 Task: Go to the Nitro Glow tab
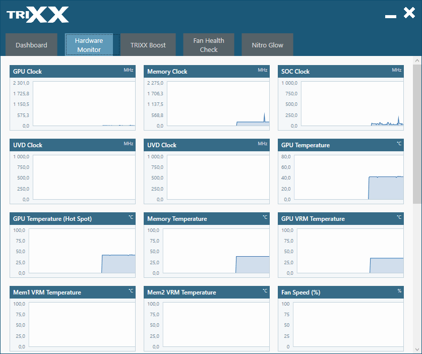pos(267,45)
